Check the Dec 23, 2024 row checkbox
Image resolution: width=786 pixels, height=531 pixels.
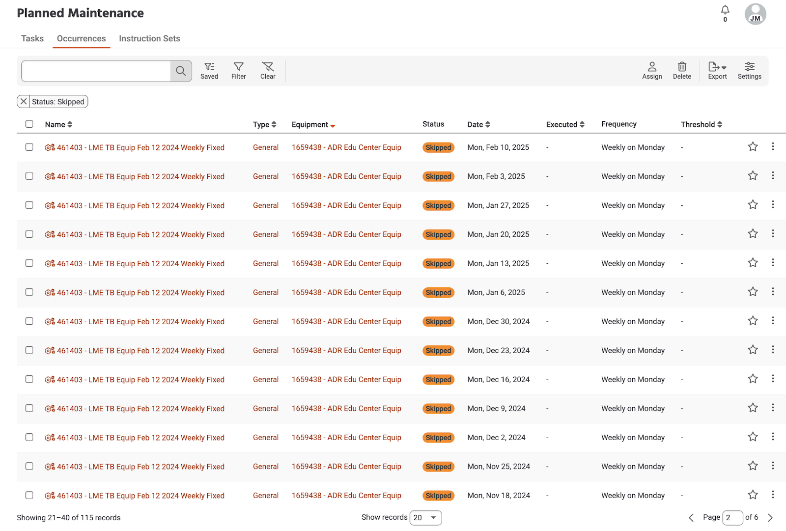29,350
